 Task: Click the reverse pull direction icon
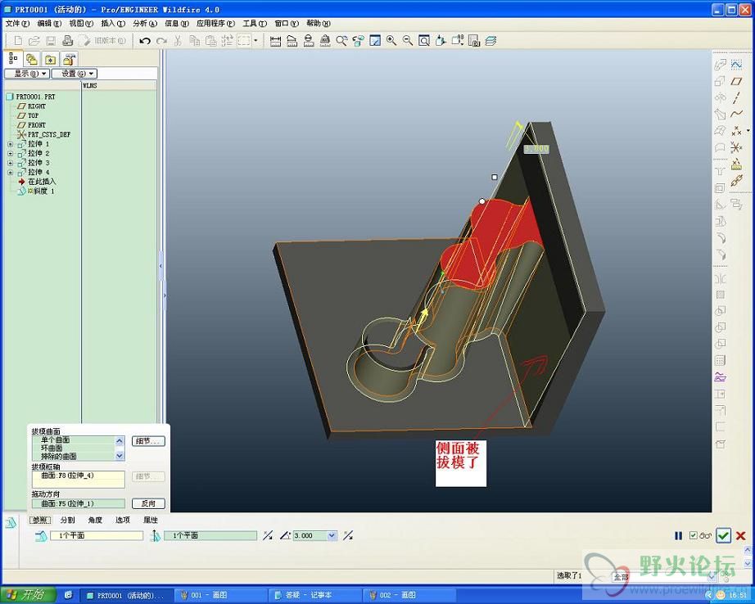268,535
